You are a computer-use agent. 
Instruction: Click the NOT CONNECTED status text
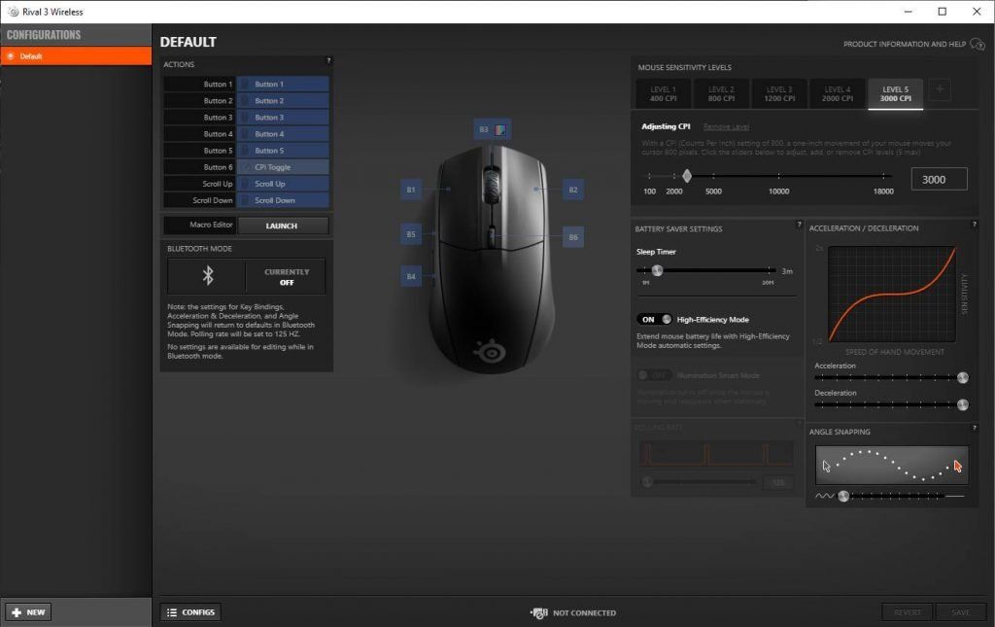584,613
